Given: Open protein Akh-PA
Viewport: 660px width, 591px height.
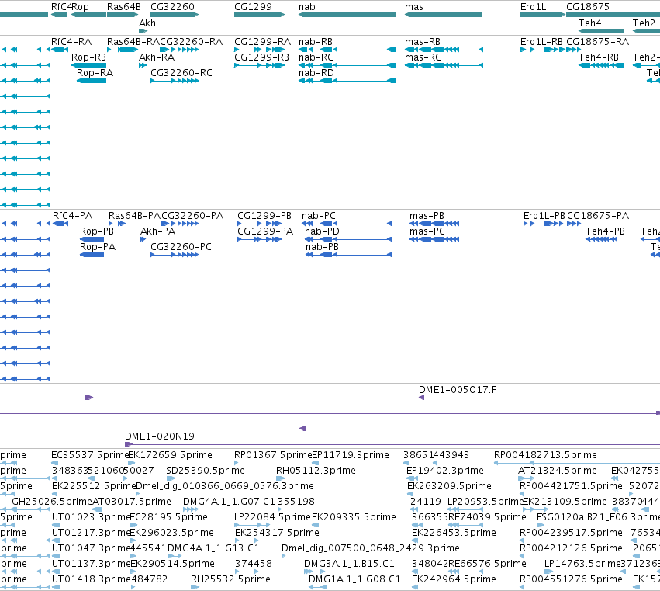Looking at the screenshot, I should pyautogui.click(x=158, y=231).
